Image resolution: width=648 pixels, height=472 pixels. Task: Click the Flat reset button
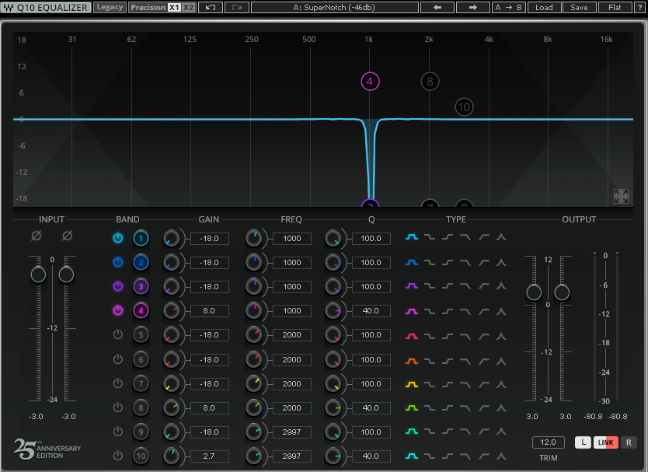[x=615, y=8]
